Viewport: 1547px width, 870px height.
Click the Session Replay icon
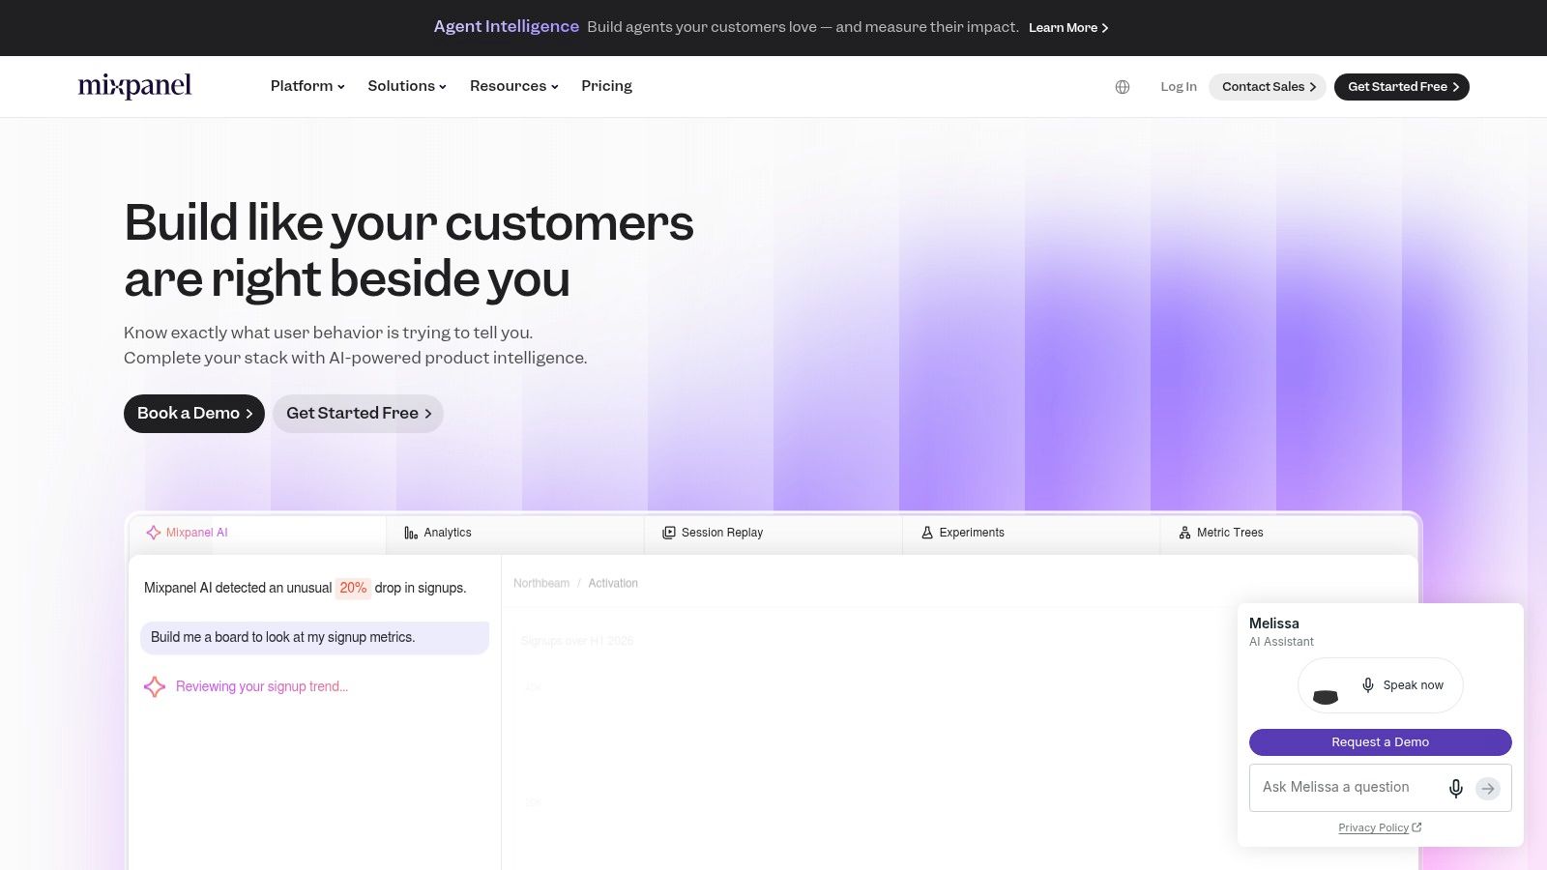click(x=669, y=533)
